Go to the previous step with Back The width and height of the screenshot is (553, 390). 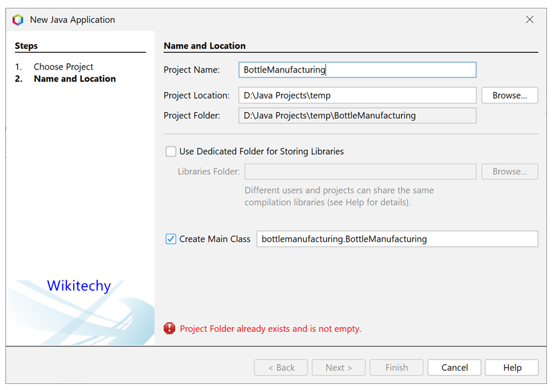click(281, 368)
